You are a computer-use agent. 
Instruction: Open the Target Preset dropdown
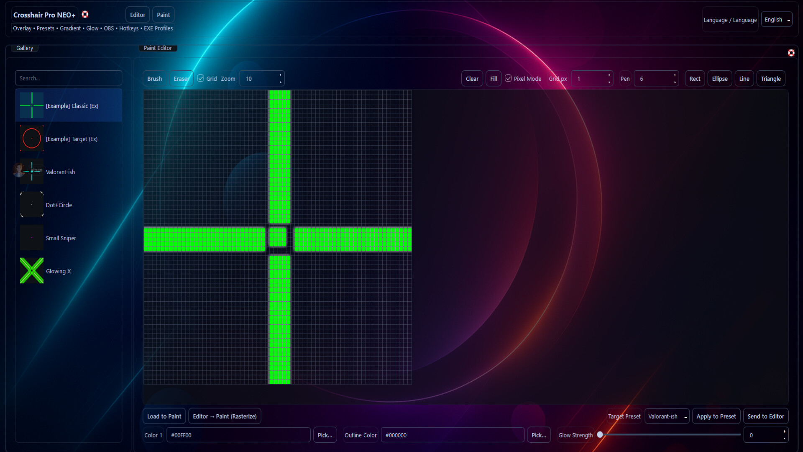point(667,416)
